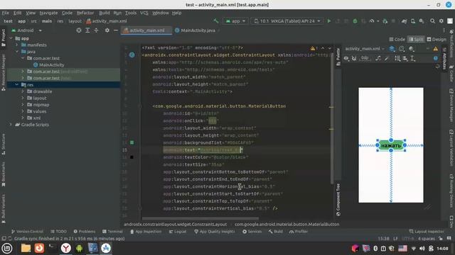Image resolution: width=455 pixels, height=255 pixels.
Task: Click the design panel warning triangle
Action: click(436, 49)
